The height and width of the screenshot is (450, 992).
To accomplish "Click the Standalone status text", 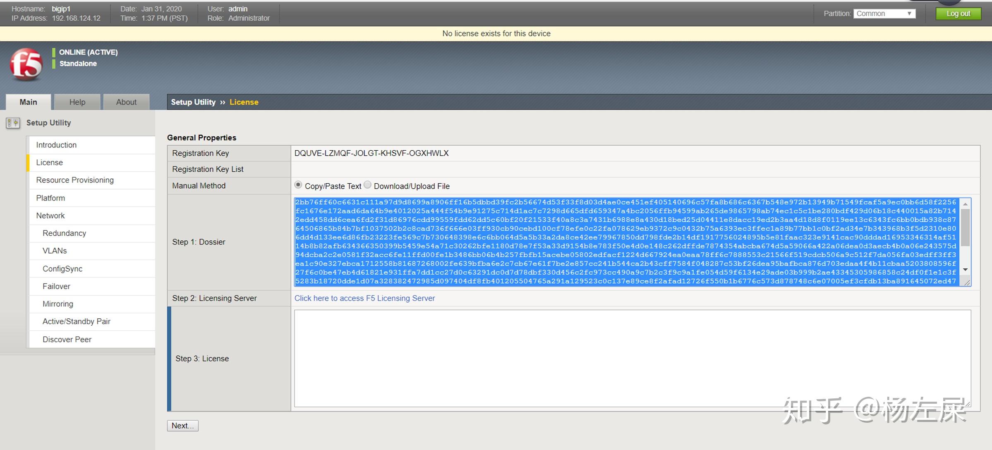I will (x=78, y=64).
